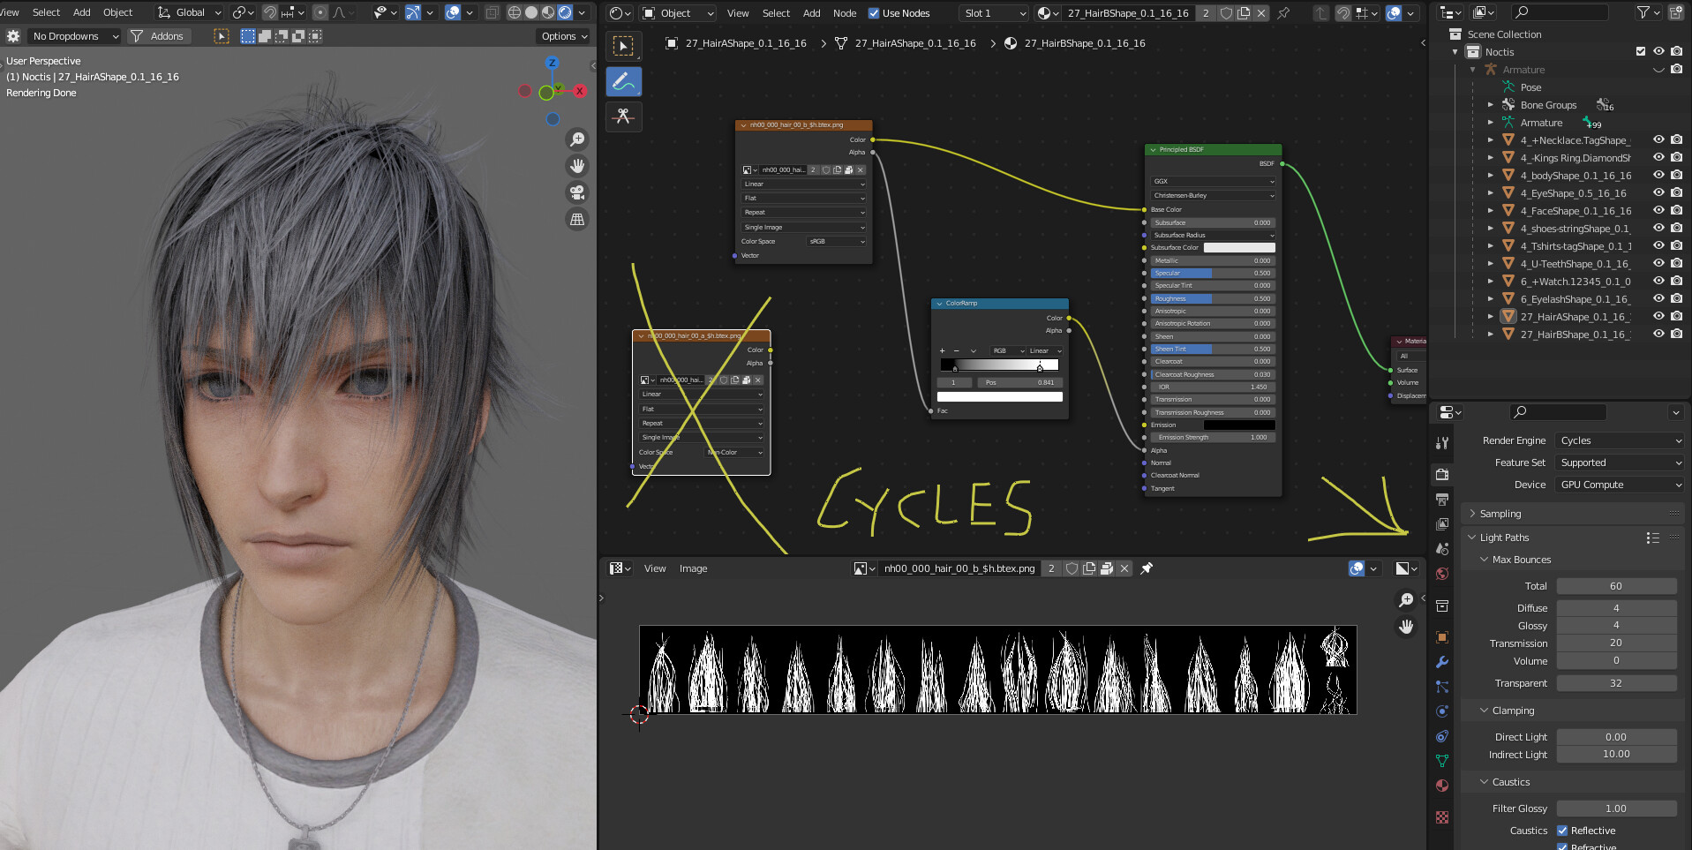Open the World properties tab
The width and height of the screenshot is (1692, 850).
[x=1442, y=574]
